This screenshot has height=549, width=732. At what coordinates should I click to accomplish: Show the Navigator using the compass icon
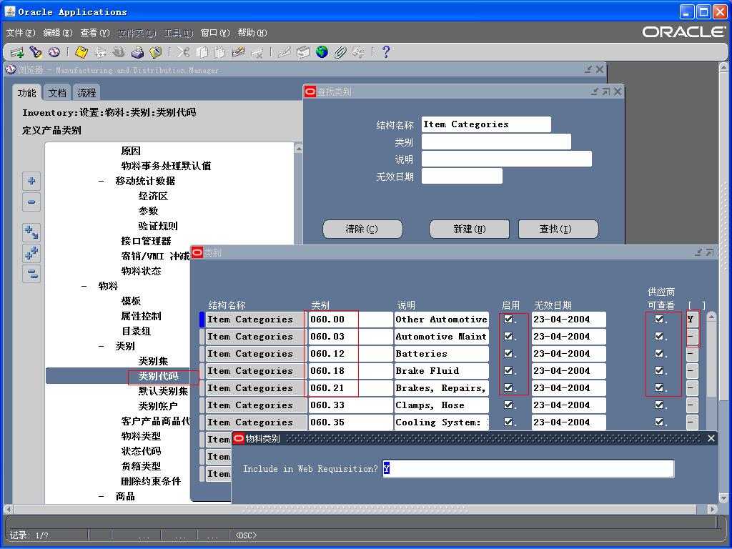pyautogui.click(x=54, y=52)
